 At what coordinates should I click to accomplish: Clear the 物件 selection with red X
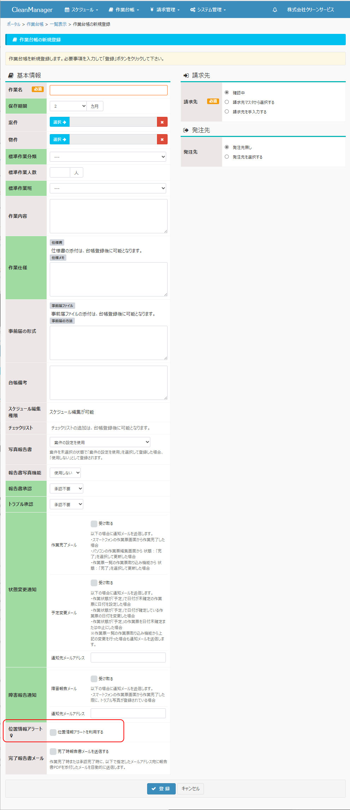pos(162,139)
